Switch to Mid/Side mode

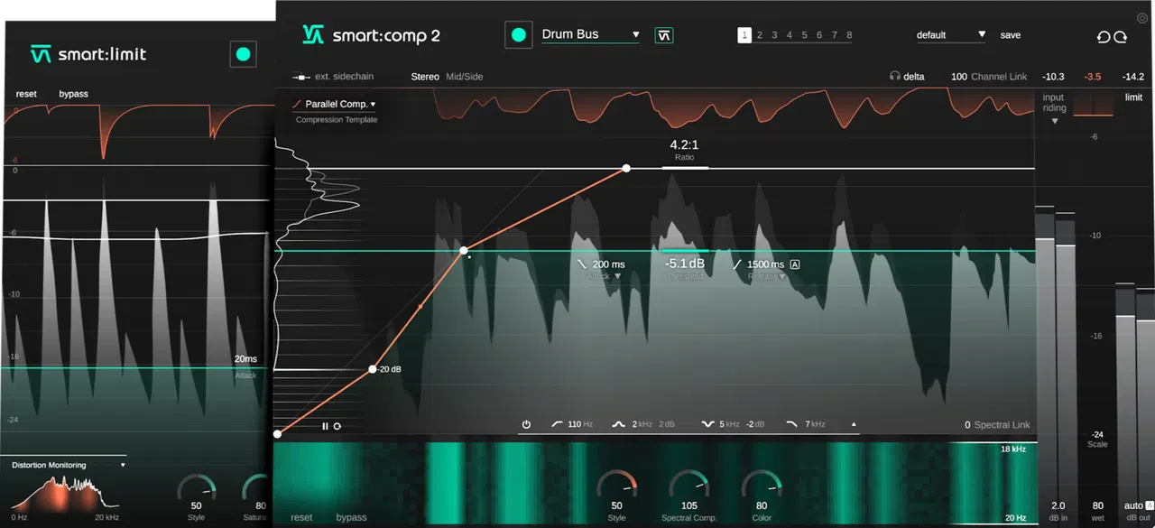465,77
